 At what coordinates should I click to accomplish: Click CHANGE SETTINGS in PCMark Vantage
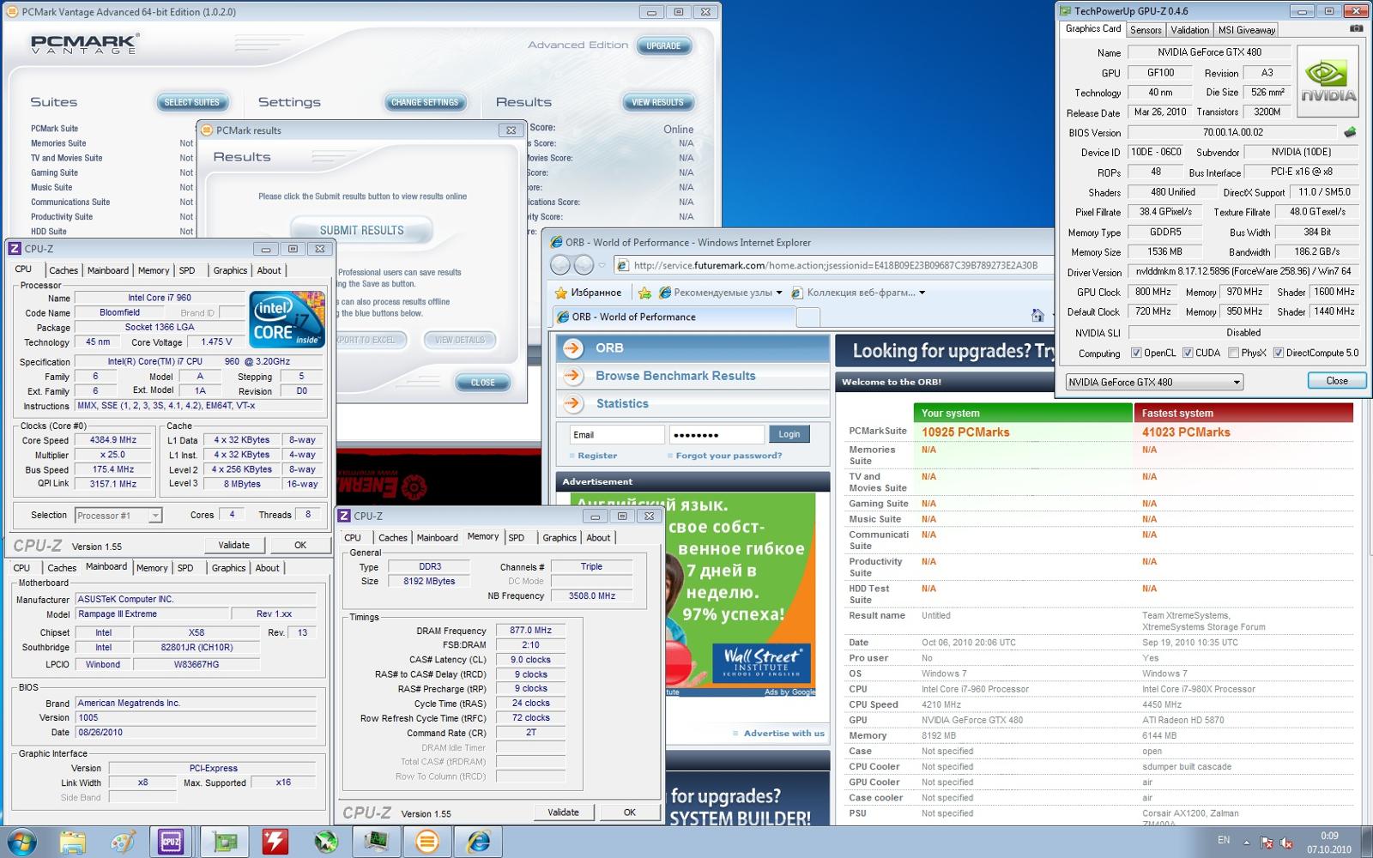click(x=425, y=102)
